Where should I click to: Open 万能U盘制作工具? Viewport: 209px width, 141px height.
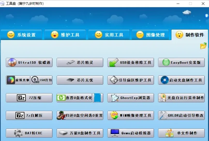coord(80,133)
